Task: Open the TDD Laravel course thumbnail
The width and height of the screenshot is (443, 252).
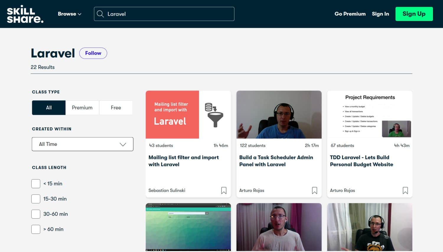Action: [x=369, y=114]
